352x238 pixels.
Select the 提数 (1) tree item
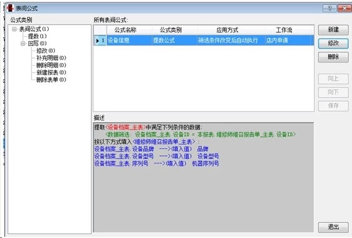(37, 36)
